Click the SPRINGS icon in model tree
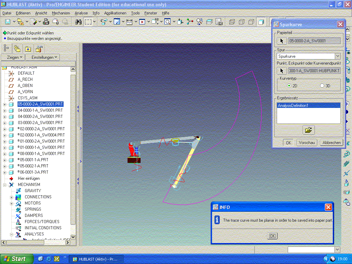The image size is (352, 264). tap(19, 209)
